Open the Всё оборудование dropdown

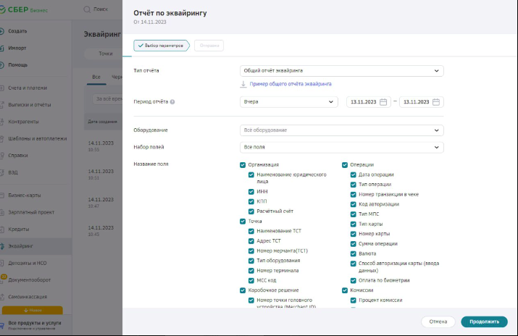pos(341,130)
